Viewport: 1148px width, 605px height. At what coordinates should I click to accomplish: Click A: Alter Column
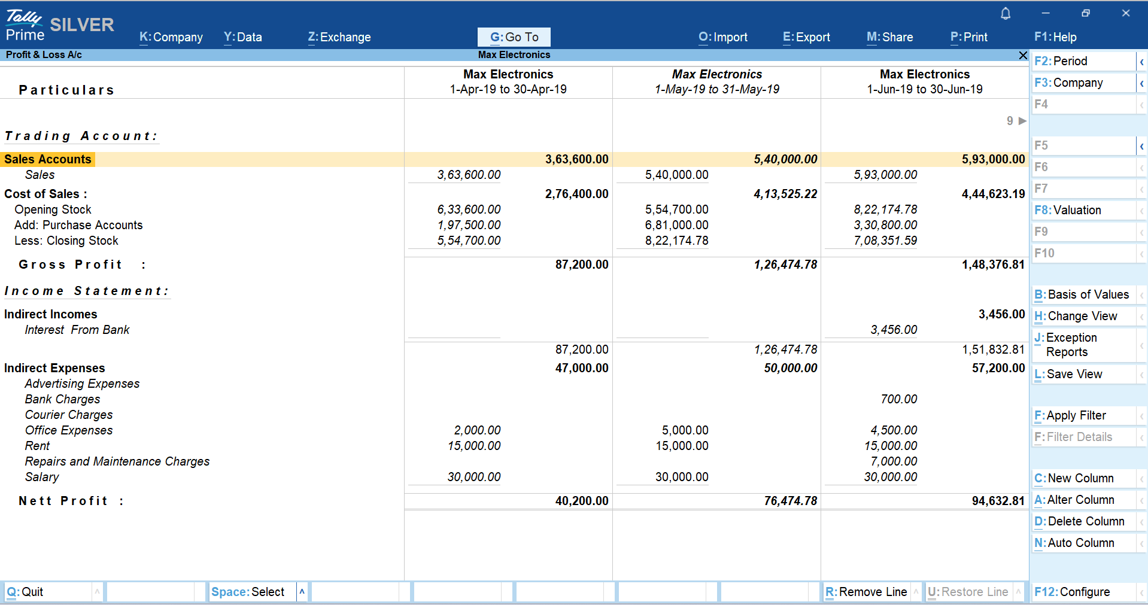point(1084,500)
